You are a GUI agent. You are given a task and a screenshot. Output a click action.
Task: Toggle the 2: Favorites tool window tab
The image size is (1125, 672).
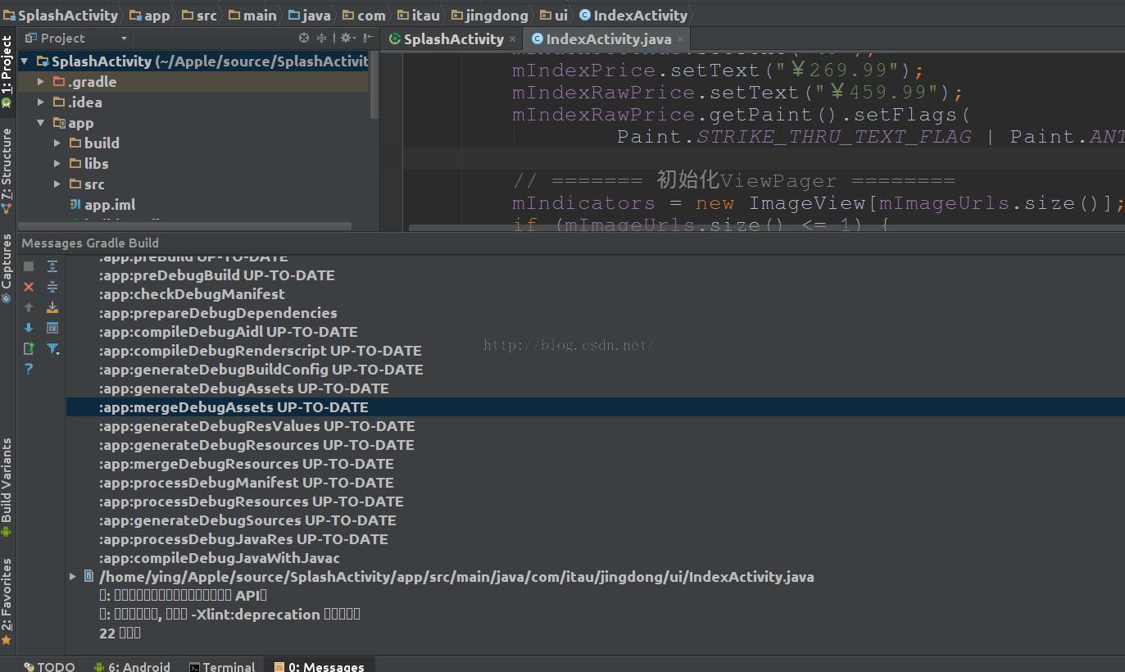pos(7,602)
